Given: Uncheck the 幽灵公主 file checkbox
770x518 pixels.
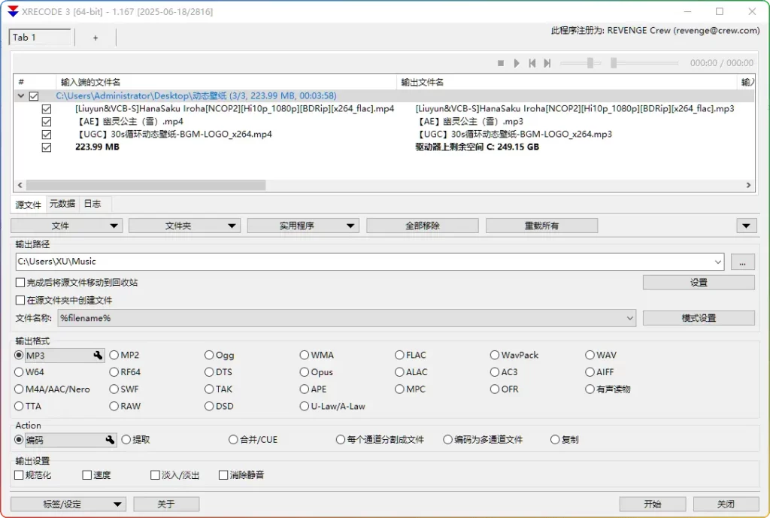Looking at the screenshot, I should click(x=47, y=121).
